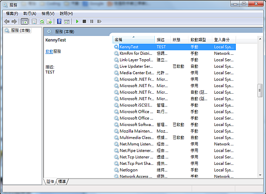Select the KtmRm for Distri... service name
This screenshot has height=194, width=266.
(x=136, y=53)
